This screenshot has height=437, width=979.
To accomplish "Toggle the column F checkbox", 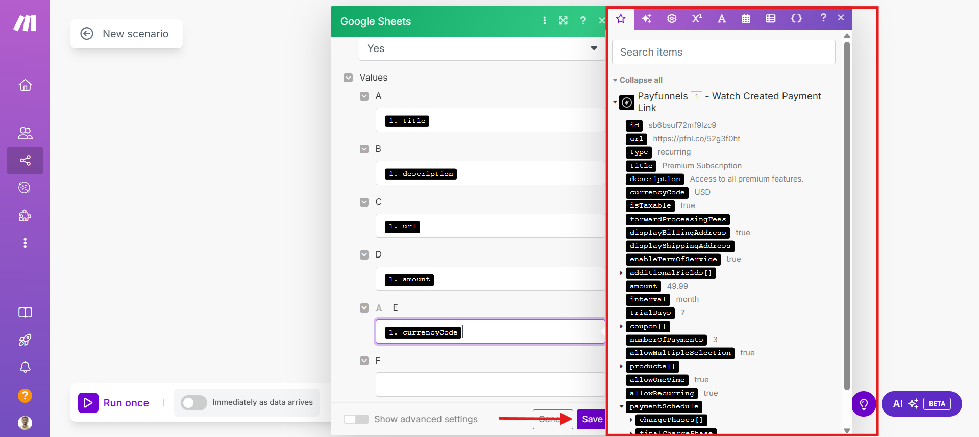I will (x=364, y=361).
